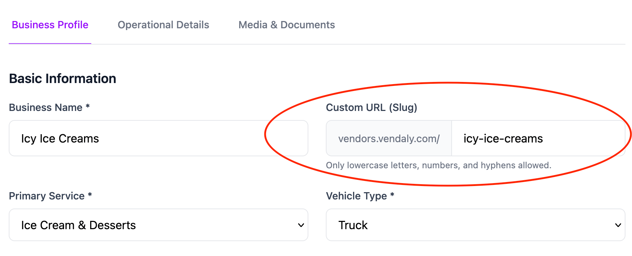Screen dimensions: 632x256
Task: Switch to the Operational Details tab
Action: pyautogui.click(x=163, y=25)
